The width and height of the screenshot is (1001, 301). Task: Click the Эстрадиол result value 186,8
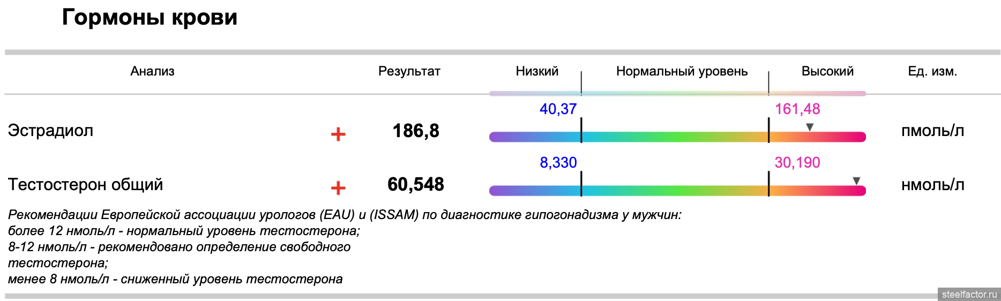coord(416,131)
